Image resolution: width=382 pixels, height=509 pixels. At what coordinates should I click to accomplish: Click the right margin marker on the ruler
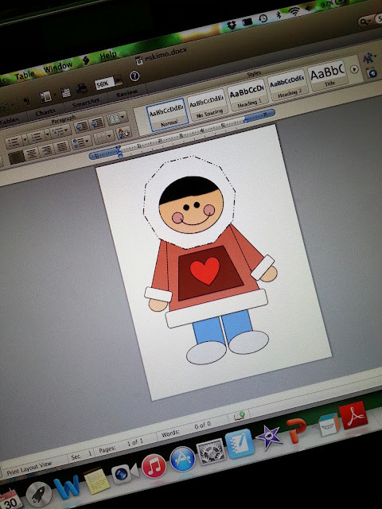coord(246,120)
